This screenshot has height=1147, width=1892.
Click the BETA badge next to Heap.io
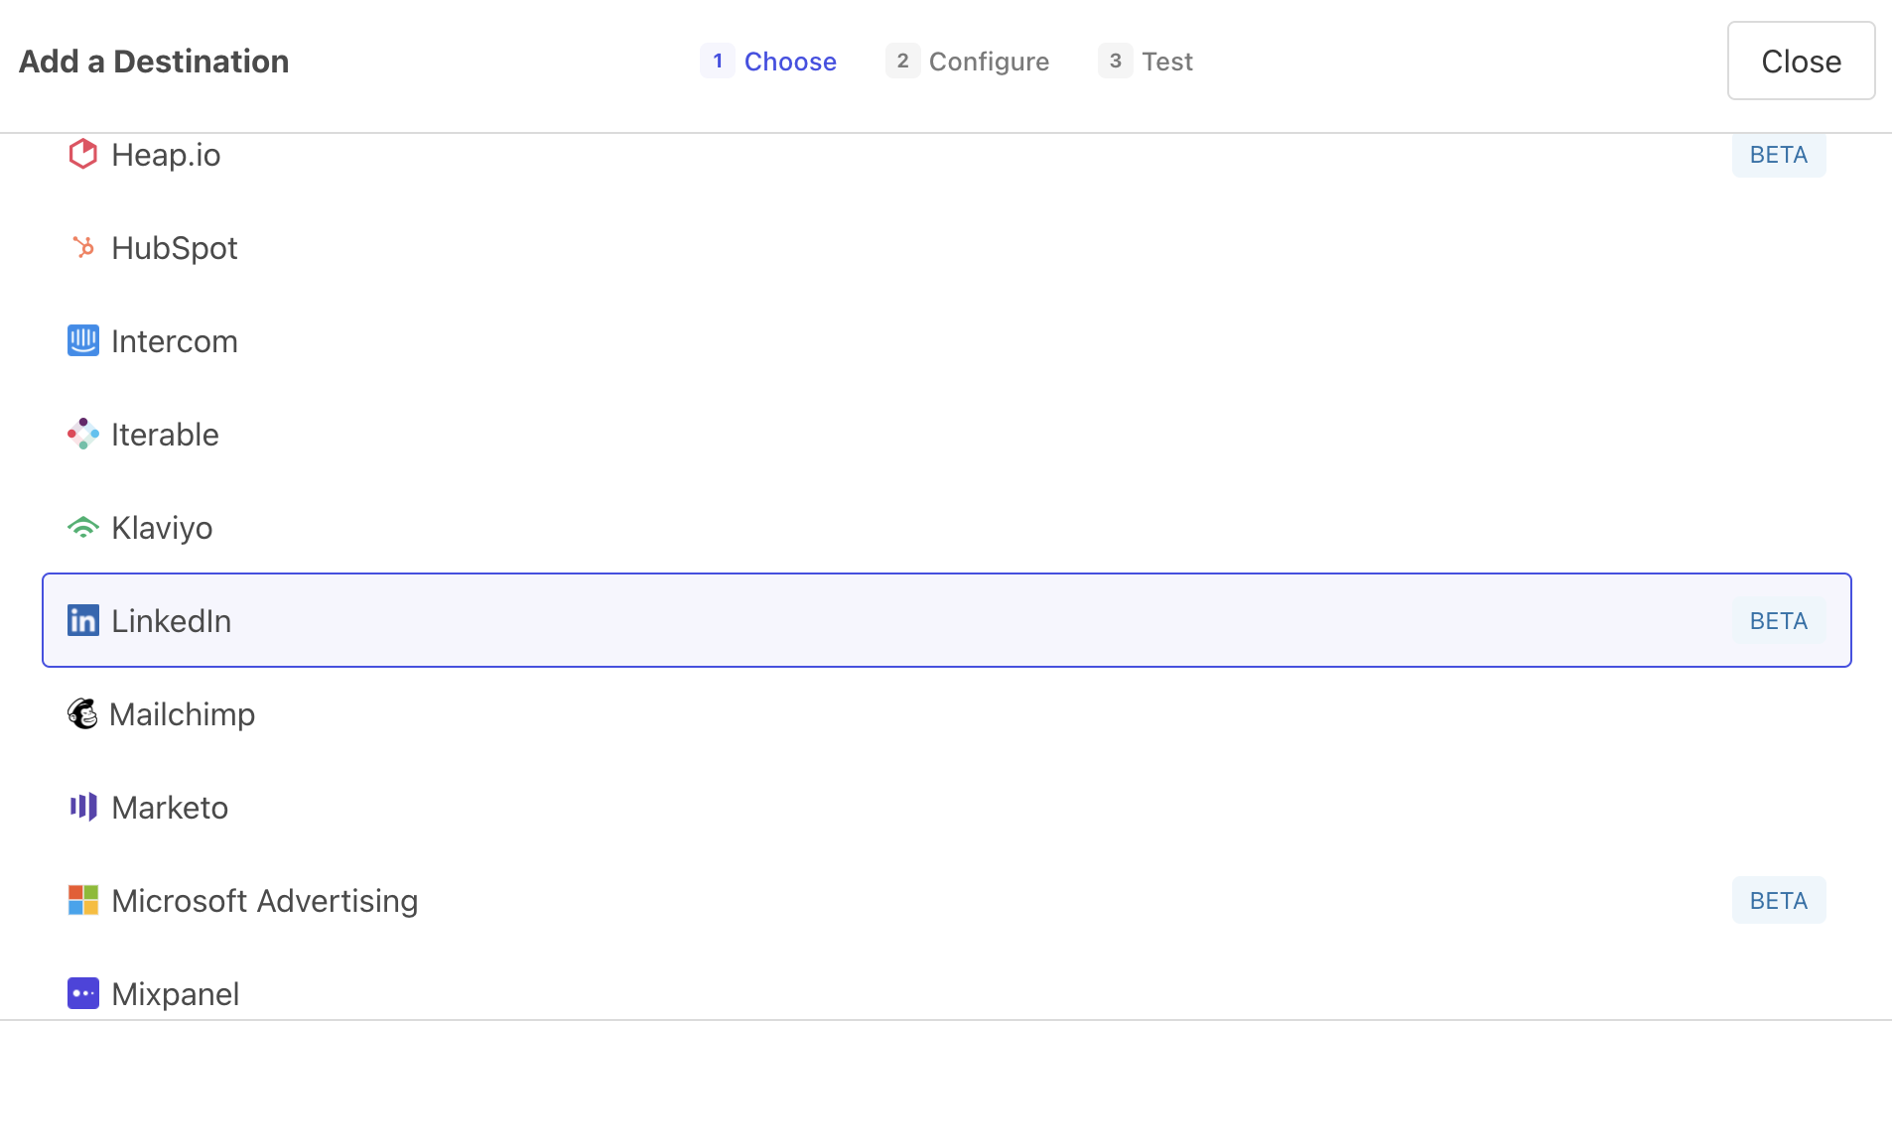tap(1778, 156)
